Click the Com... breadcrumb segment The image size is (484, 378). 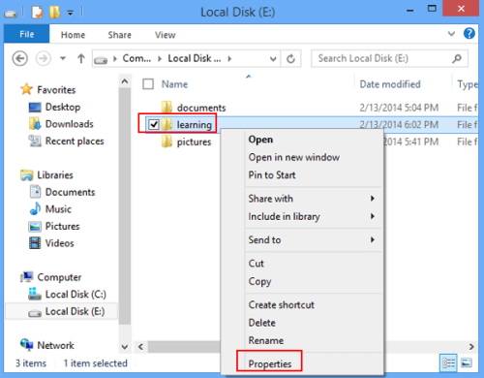pyautogui.click(x=136, y=58)
